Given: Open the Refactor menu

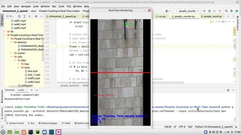Looking at the screenshot, I should coord(45,6).
